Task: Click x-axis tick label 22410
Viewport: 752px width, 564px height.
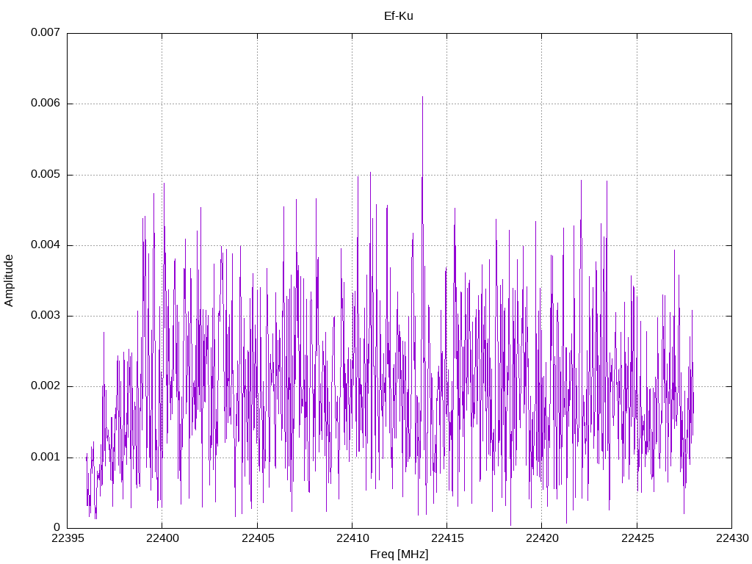Action: click(x=352, y=538)
